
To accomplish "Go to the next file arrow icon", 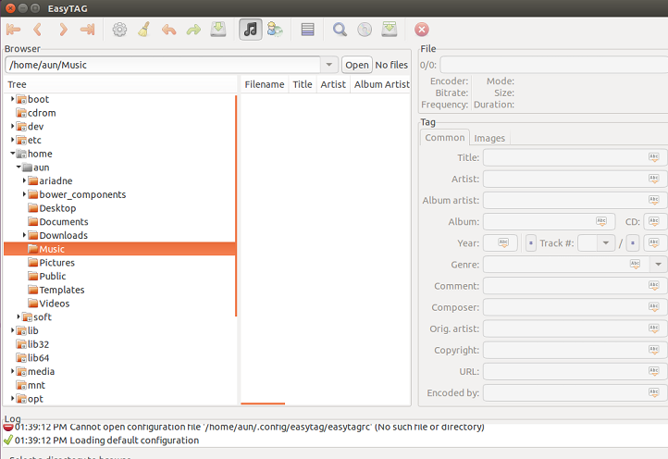I will [63, 30].
